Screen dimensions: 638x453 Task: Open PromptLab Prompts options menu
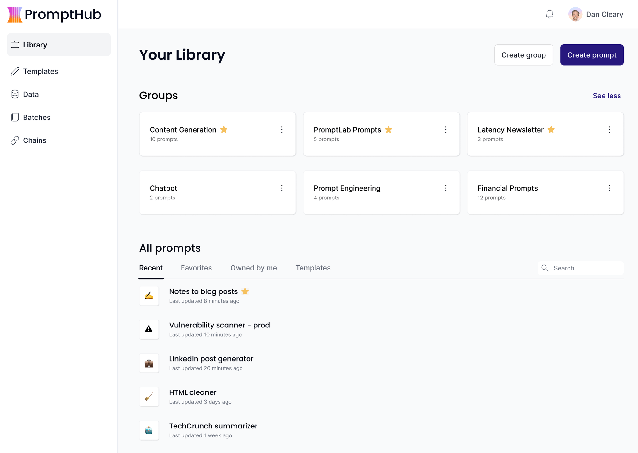tap(446, 130)
